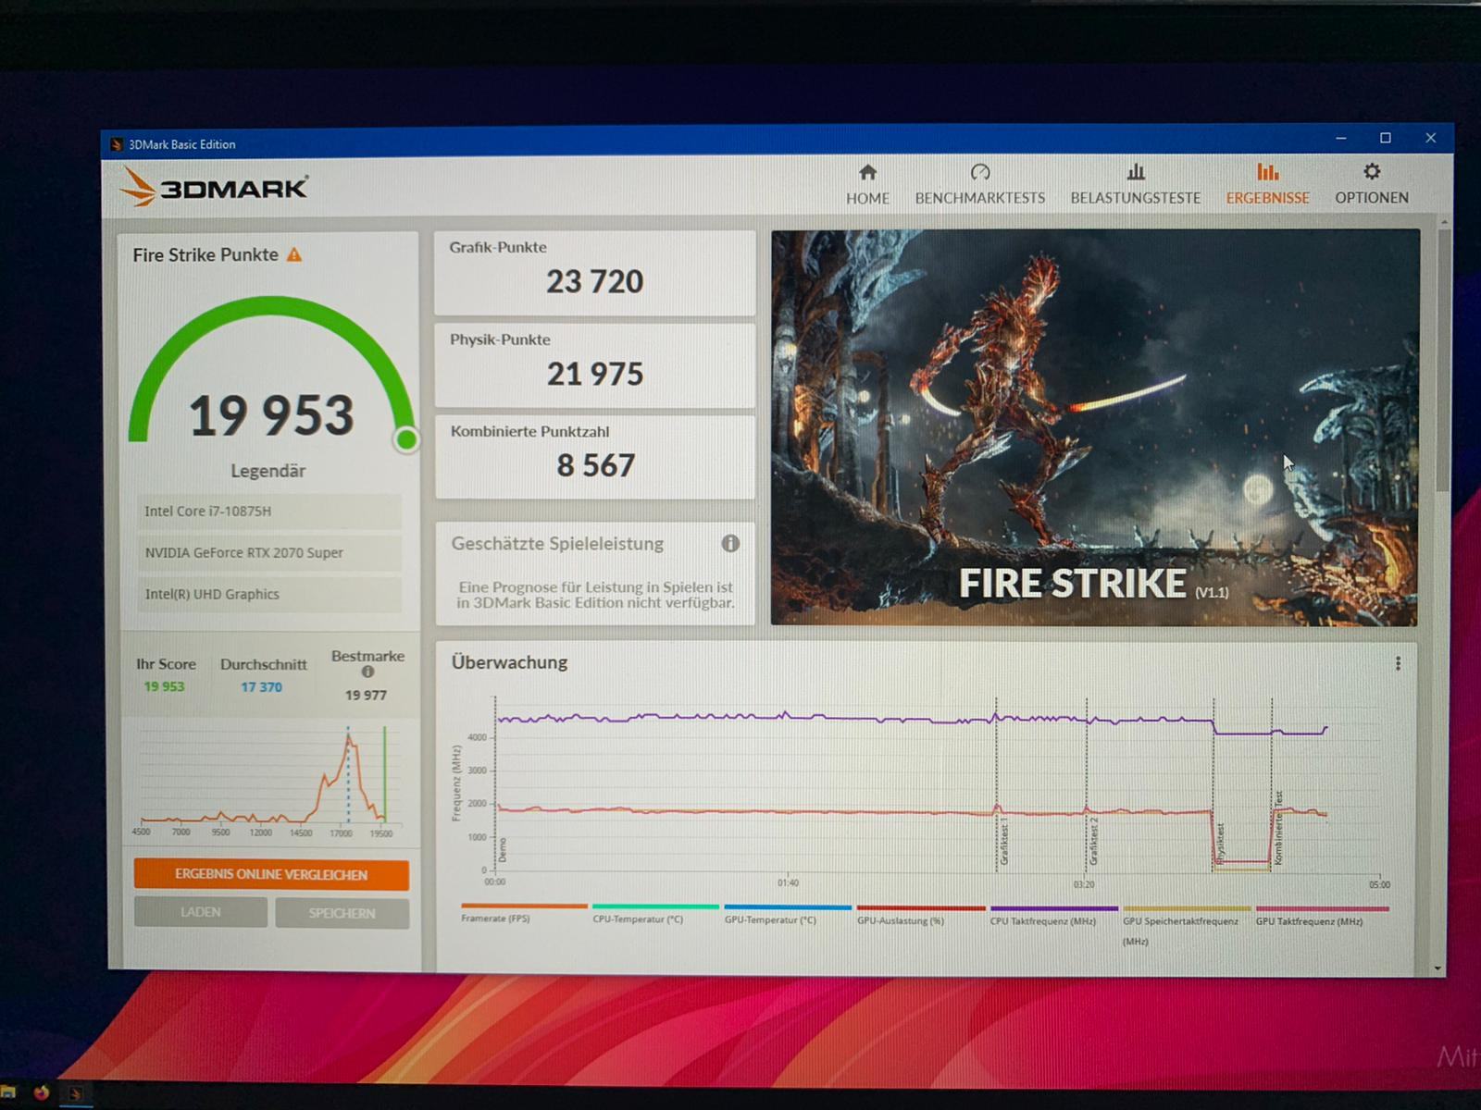Click Ihr Score 19 953 value
This screenshot has height=1110, width=1481.
click(164, 686)
